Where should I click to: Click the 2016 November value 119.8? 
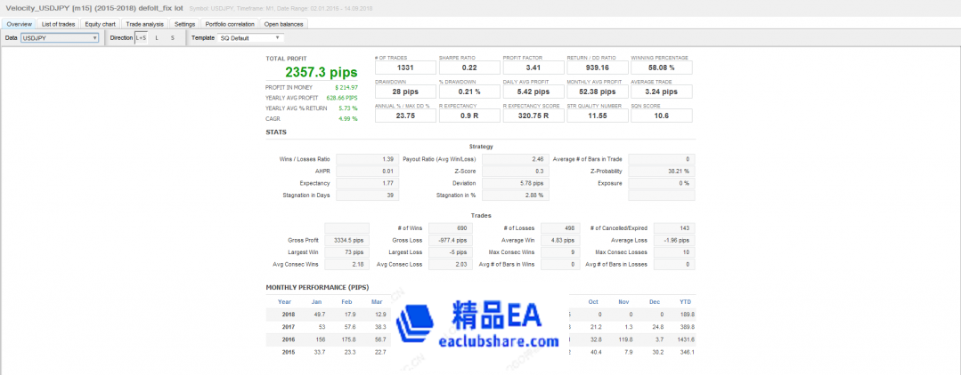coord(624,339)
